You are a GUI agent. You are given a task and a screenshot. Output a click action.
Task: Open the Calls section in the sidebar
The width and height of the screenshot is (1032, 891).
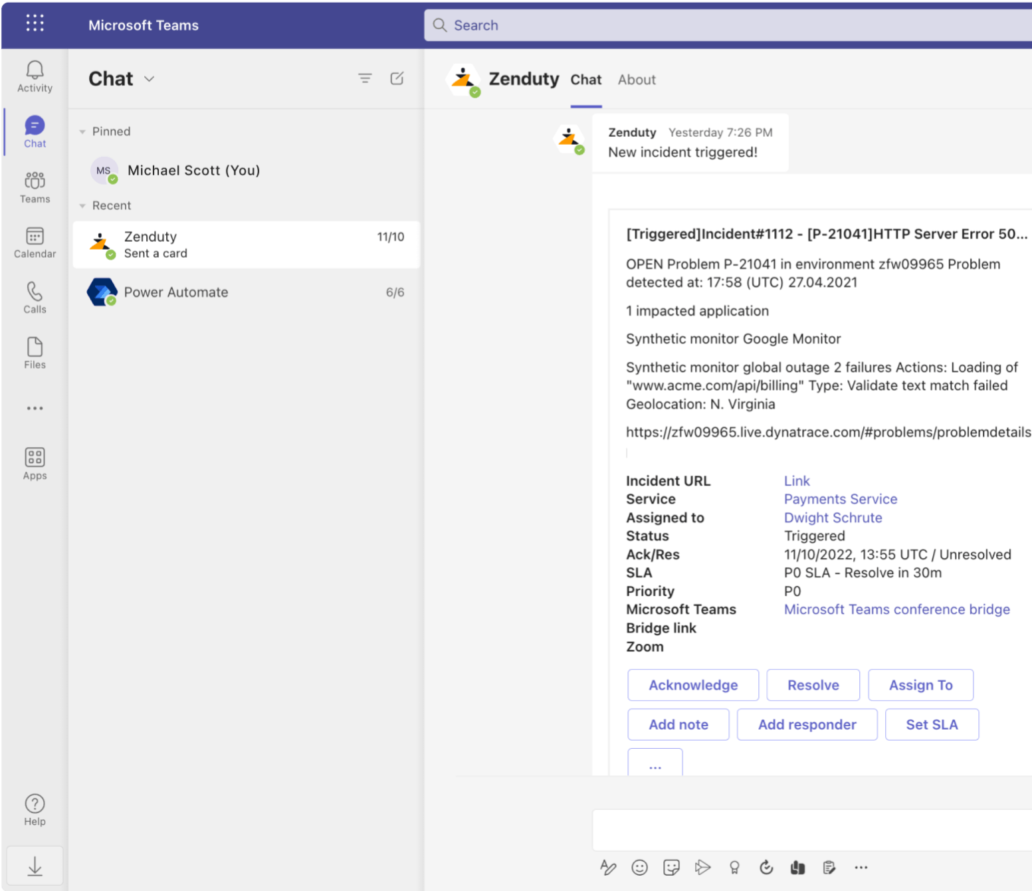click(34, 296)
